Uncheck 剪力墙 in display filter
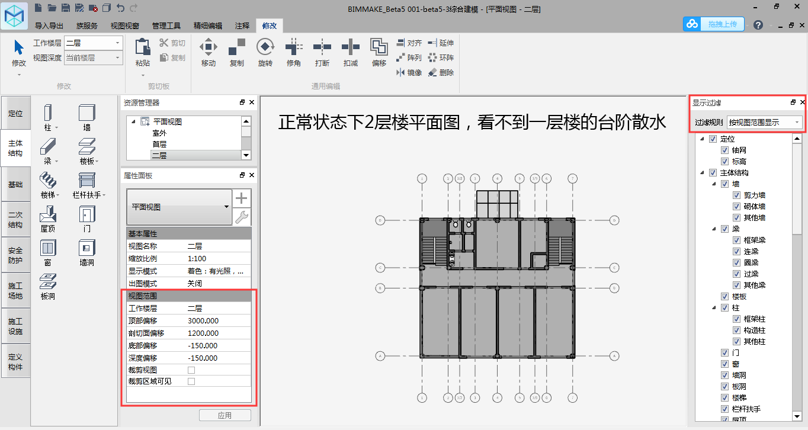Viewport: 808px width, 430px height. pos(736,195)
